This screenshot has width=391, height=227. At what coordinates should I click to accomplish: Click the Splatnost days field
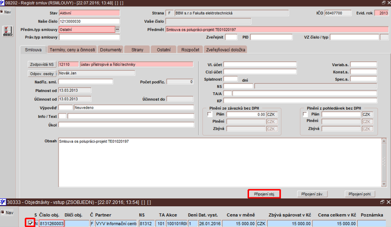[230, 79]
